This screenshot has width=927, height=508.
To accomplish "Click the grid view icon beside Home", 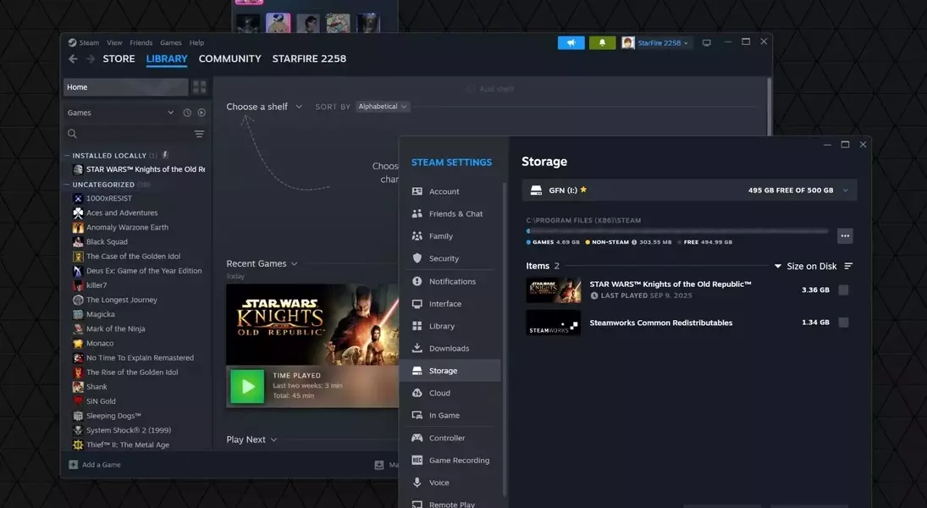I will pos(200,87).
